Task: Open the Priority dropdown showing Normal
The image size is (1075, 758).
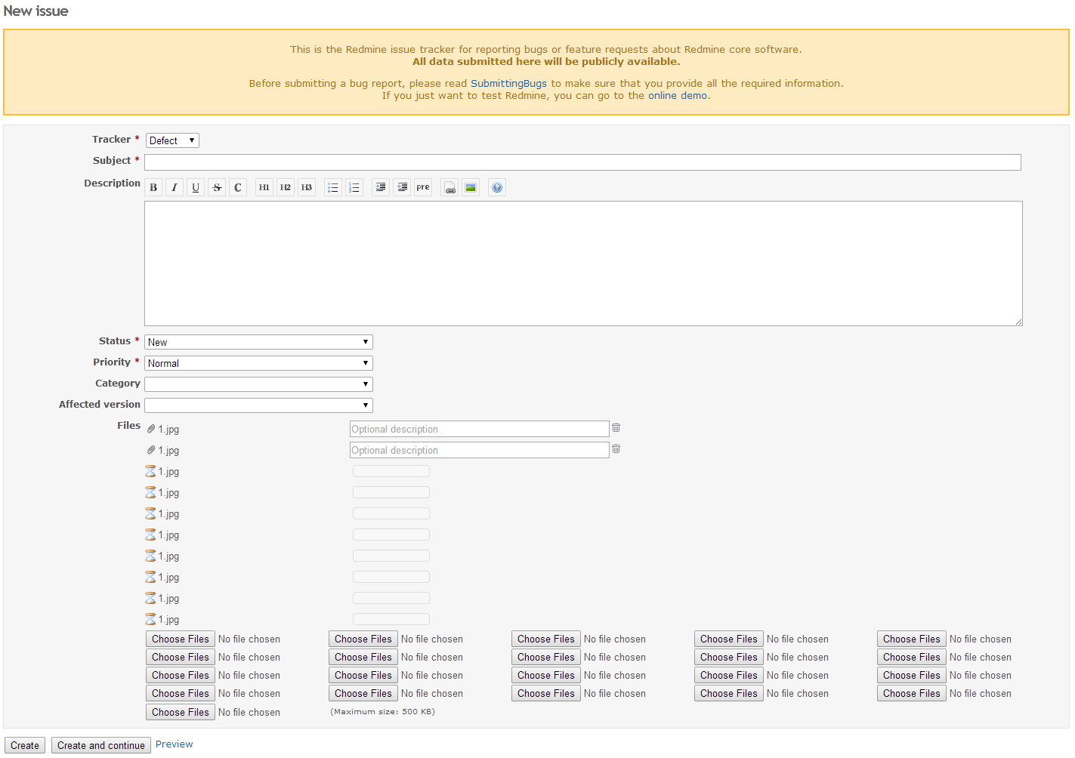Action: (x=258, y=363)
